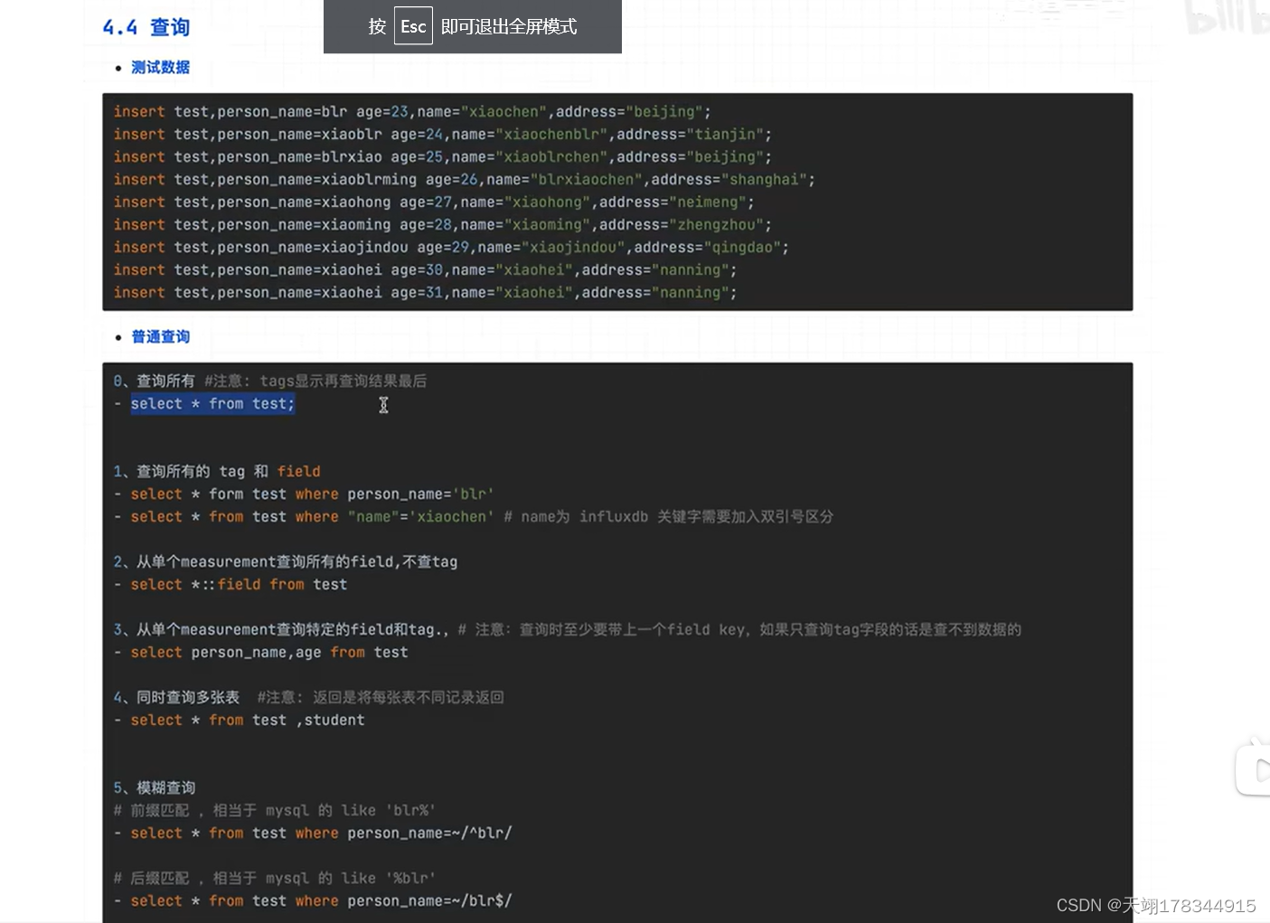
Task: Click the '0、查询所有' comment line
Action: [x=270, y=381]
